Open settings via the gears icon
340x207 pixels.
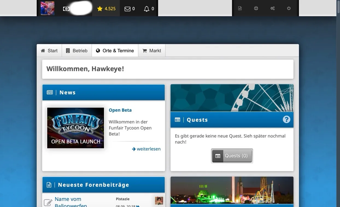click(x=272, y=8)
